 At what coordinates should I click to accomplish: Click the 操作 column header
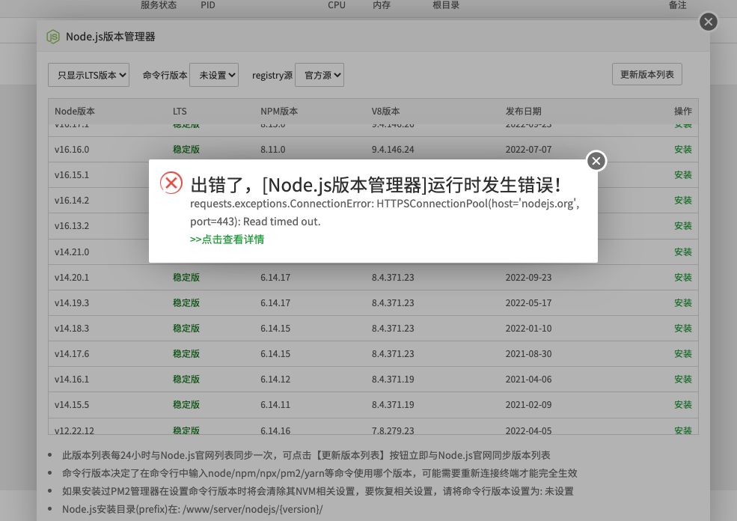tap(683, 112)
